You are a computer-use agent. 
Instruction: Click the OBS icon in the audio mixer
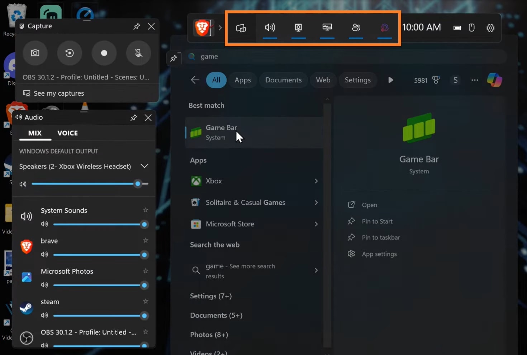[27, 338]
